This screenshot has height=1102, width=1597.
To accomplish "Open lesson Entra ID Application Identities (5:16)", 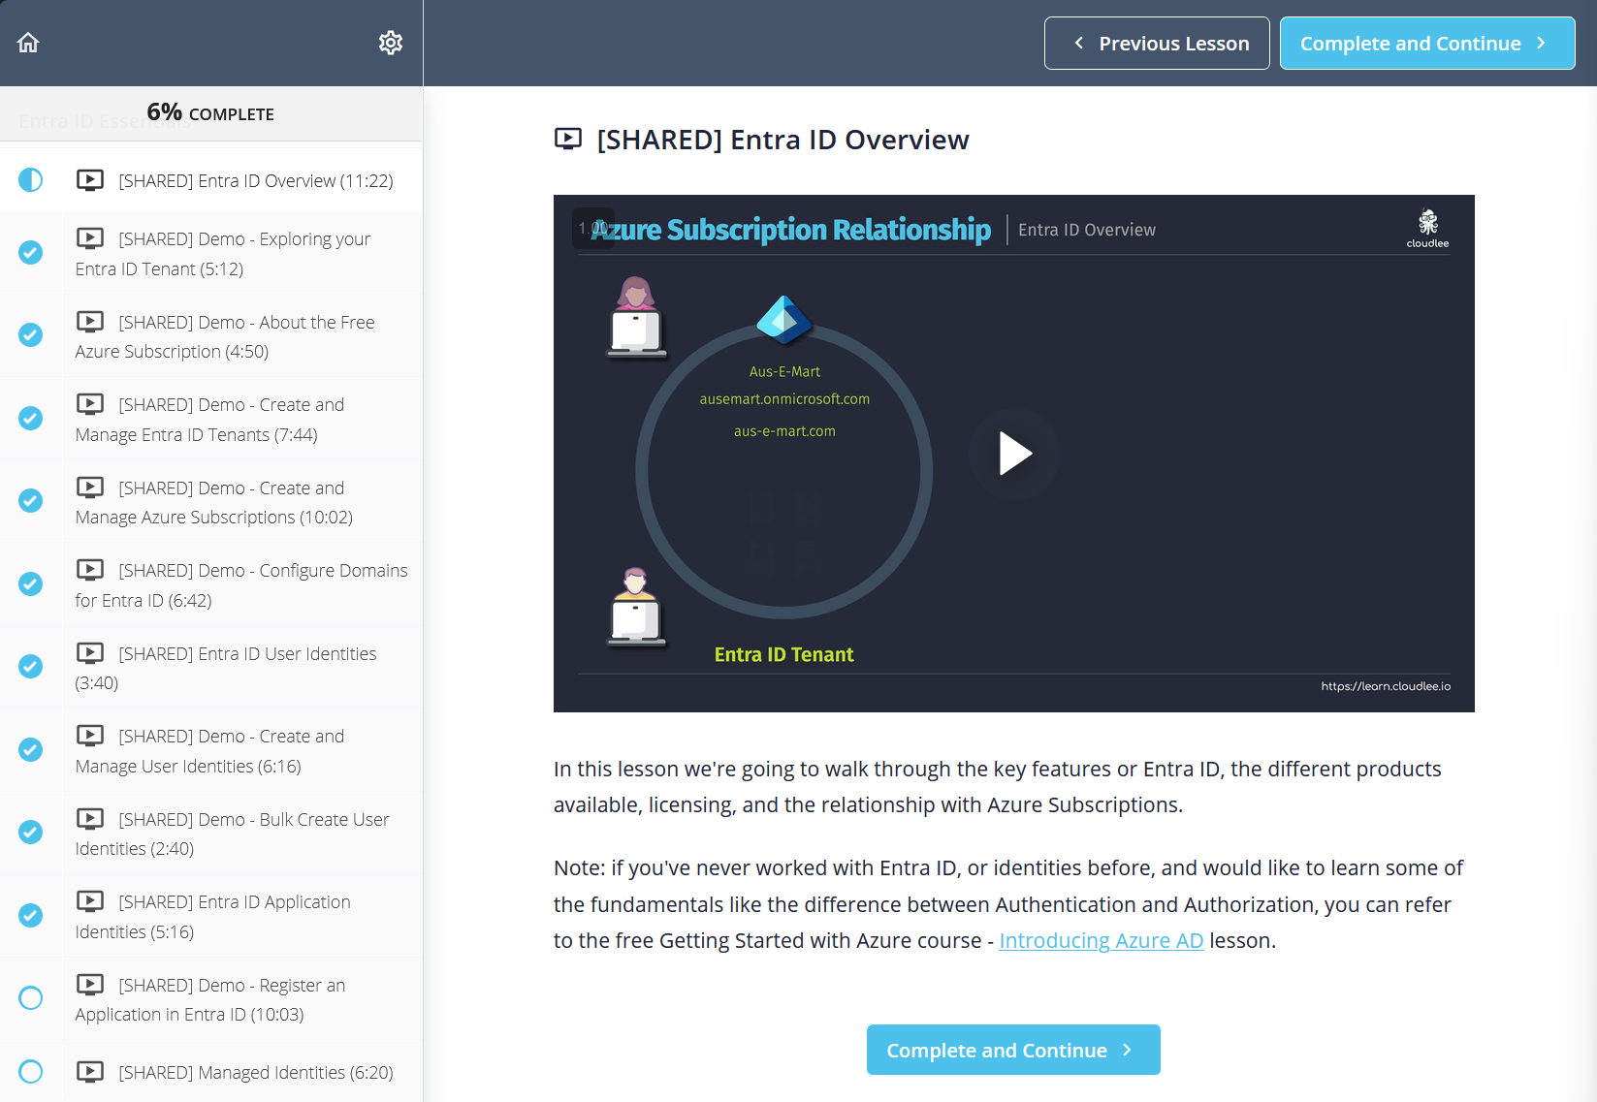I will (211, 916).
